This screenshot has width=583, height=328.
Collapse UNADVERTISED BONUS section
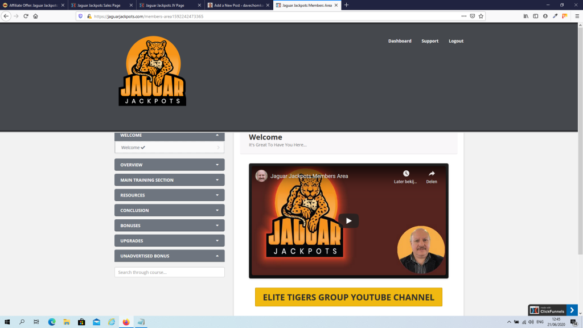pyautogui.click(x=170, y=256)
